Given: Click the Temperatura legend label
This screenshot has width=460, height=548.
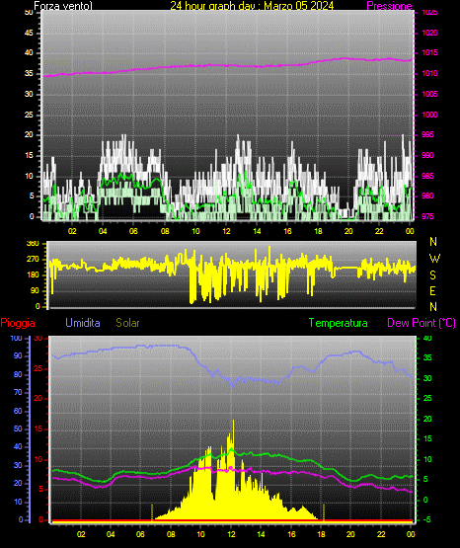Looking at the screenshot, I should click(x=338, y=323).
